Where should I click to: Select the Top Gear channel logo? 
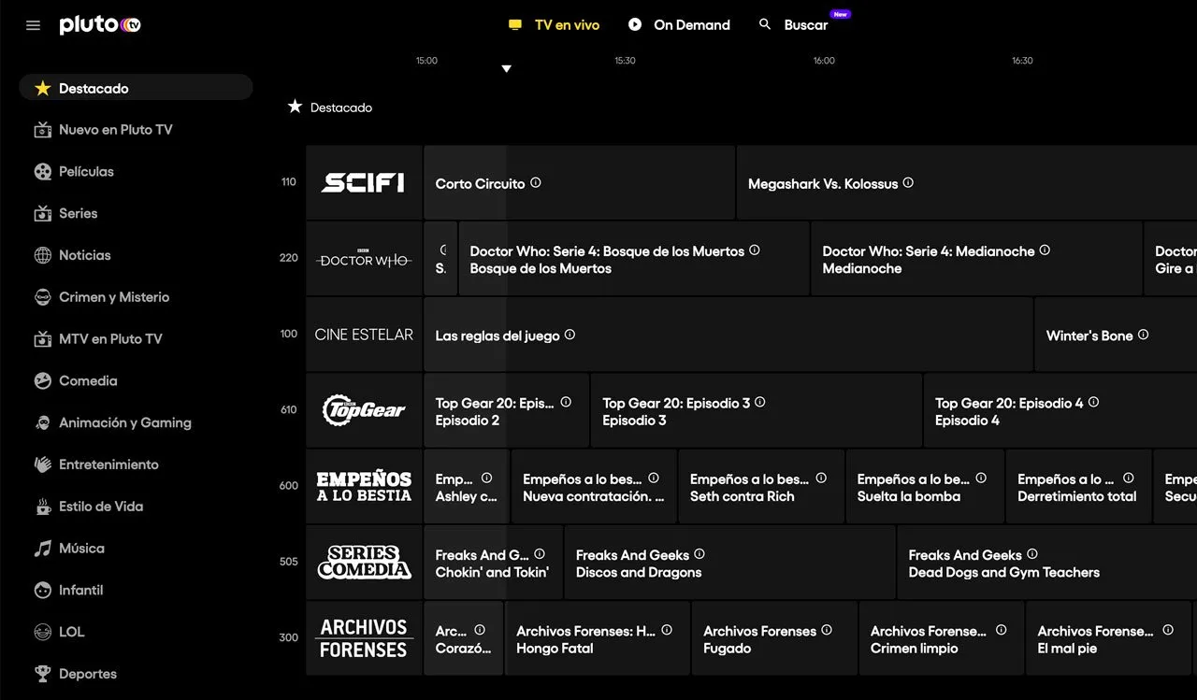(x=364, y=410)
